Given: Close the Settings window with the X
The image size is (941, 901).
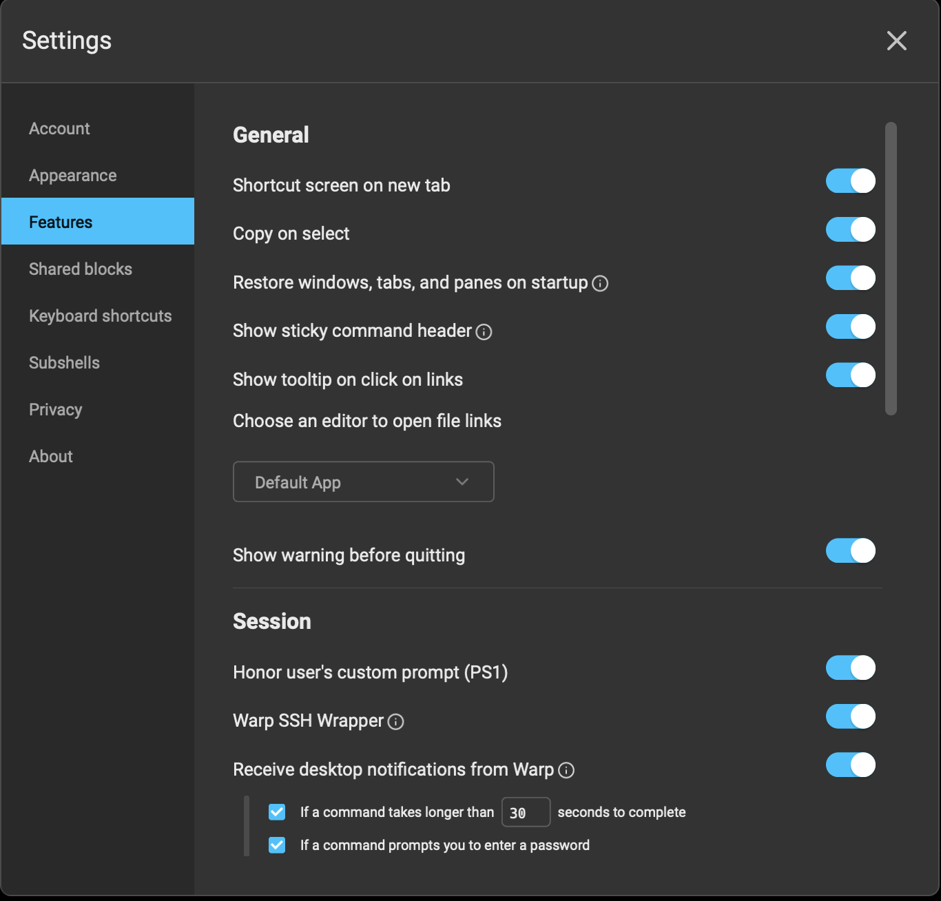Looking at the screenshot, I should 896,41.
